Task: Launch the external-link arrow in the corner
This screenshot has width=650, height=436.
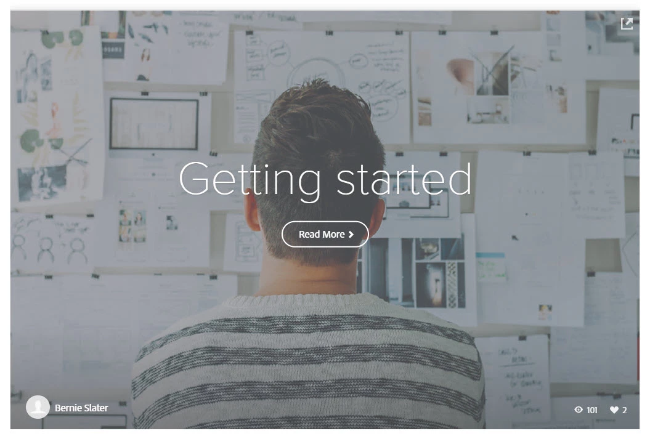Action: (627, 23)
